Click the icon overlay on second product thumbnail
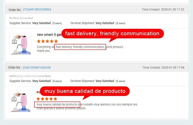 (x=14, y=99)
